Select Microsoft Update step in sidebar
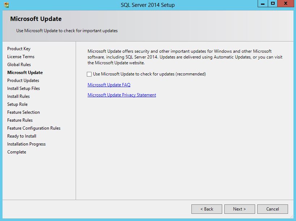296x221 pixels. click(25, 73)
